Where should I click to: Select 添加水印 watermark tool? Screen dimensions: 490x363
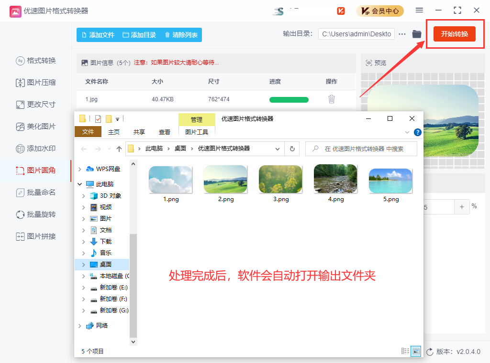pos(36,149)
